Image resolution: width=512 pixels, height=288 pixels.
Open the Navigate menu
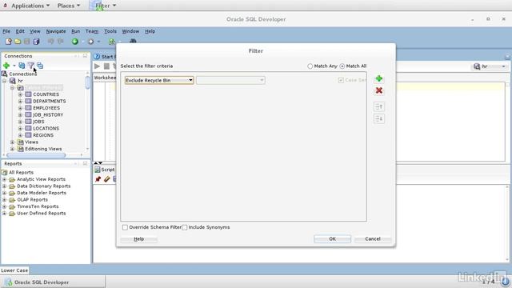[x=56, y=31]
